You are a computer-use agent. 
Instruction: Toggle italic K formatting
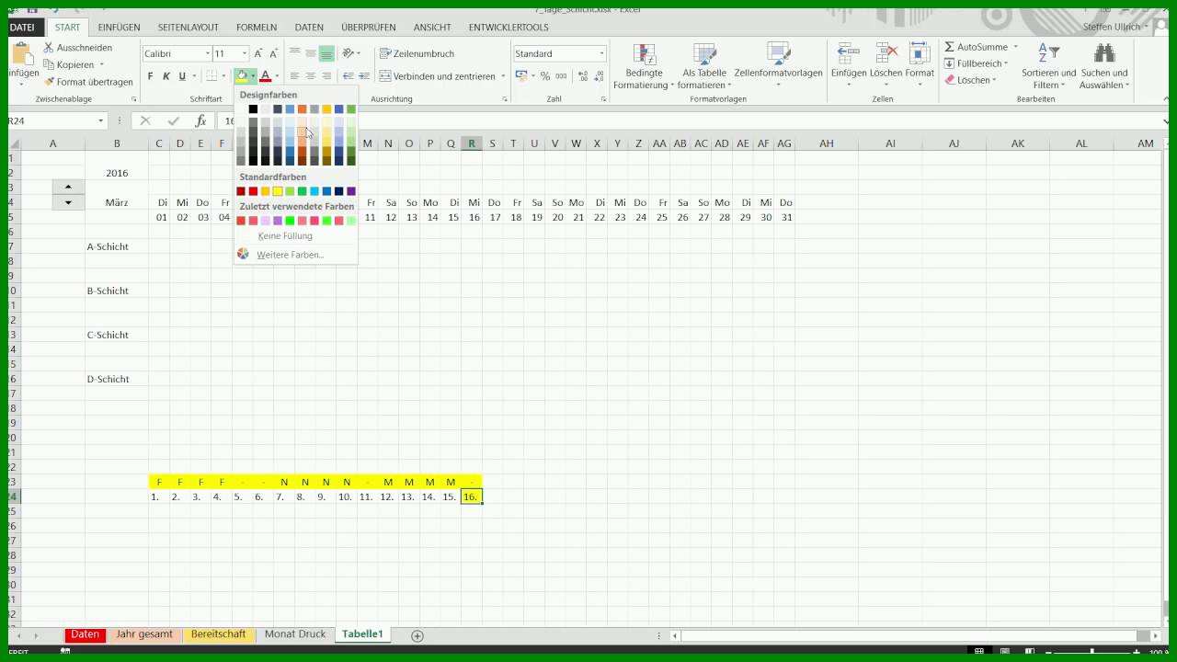[x=166, y=76]
